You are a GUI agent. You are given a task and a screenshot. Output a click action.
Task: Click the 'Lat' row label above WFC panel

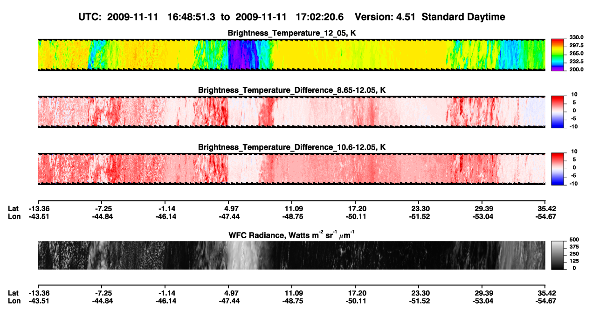coord(14,208)
